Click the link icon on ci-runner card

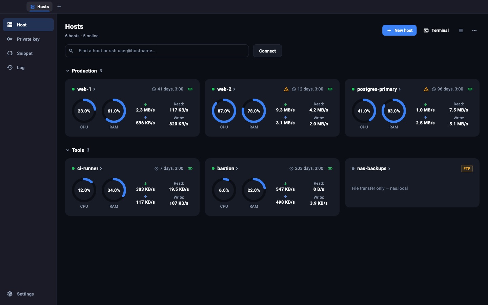click(190, 168)
